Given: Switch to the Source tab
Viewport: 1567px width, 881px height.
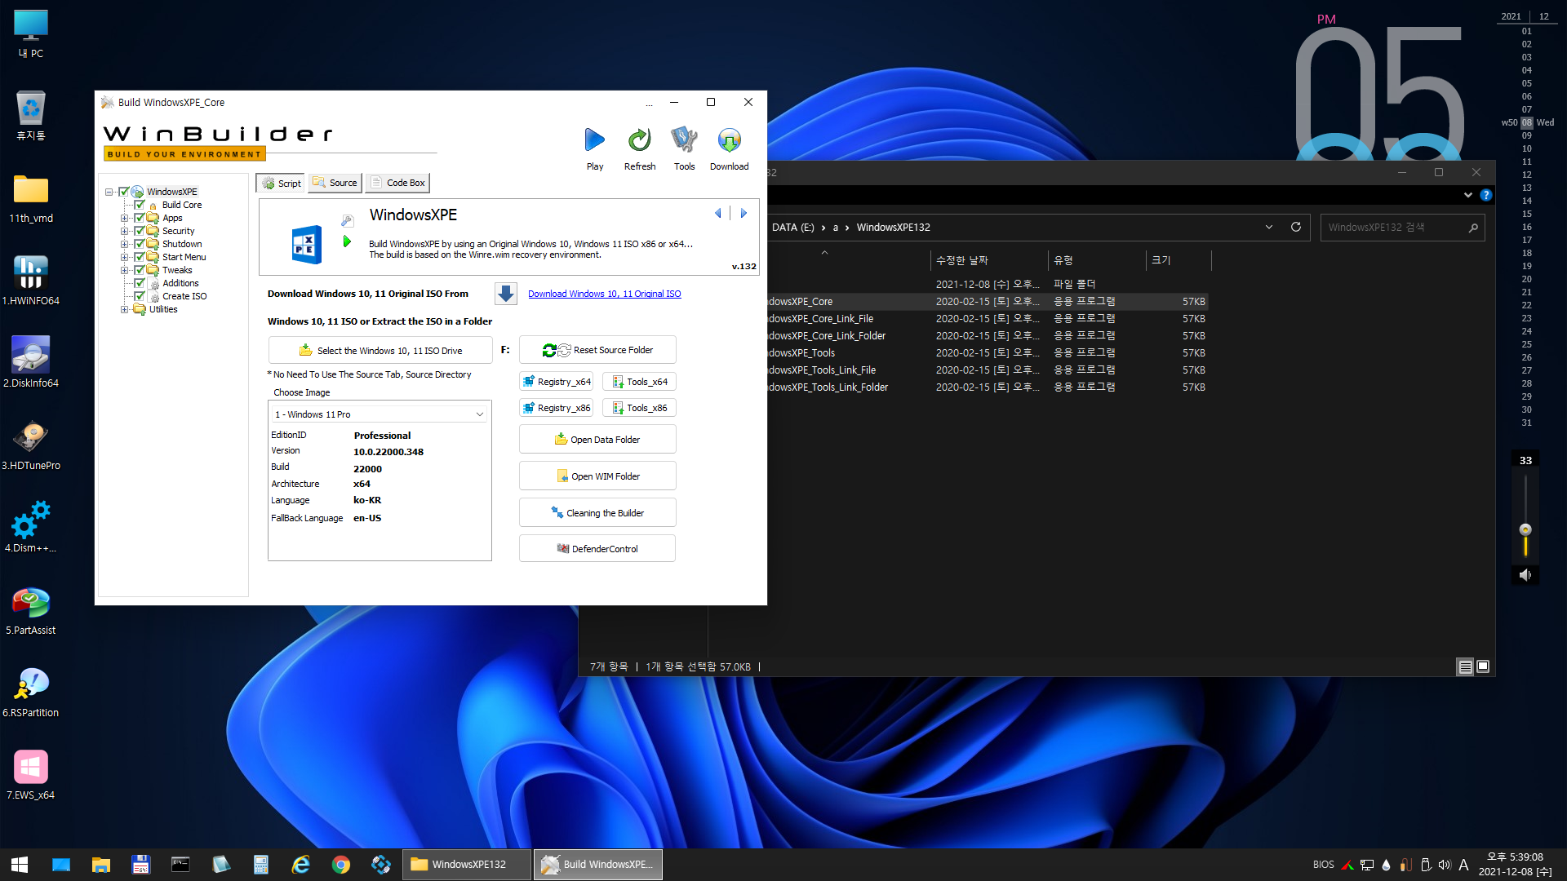Looking at the screenshot, I should (335, 183).
